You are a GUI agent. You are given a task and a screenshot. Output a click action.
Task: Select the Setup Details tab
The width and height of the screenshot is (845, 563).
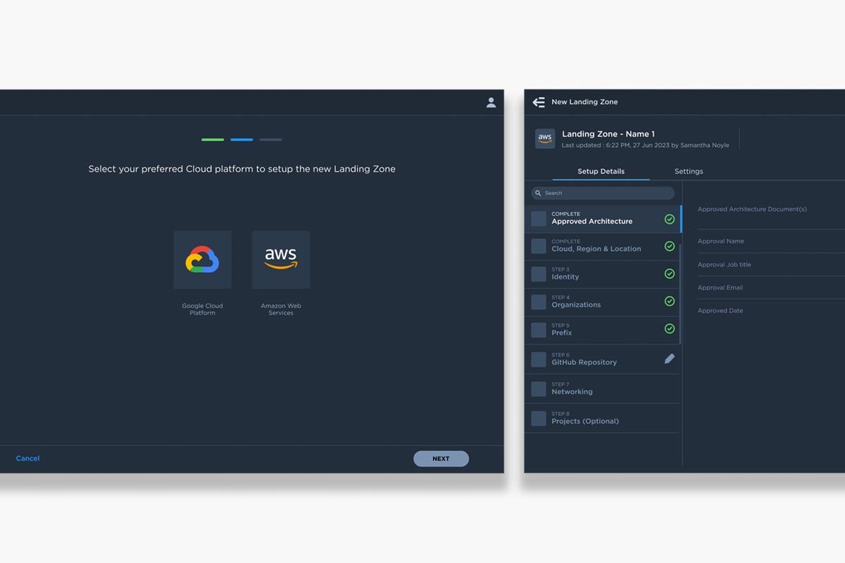coord(601,171)
